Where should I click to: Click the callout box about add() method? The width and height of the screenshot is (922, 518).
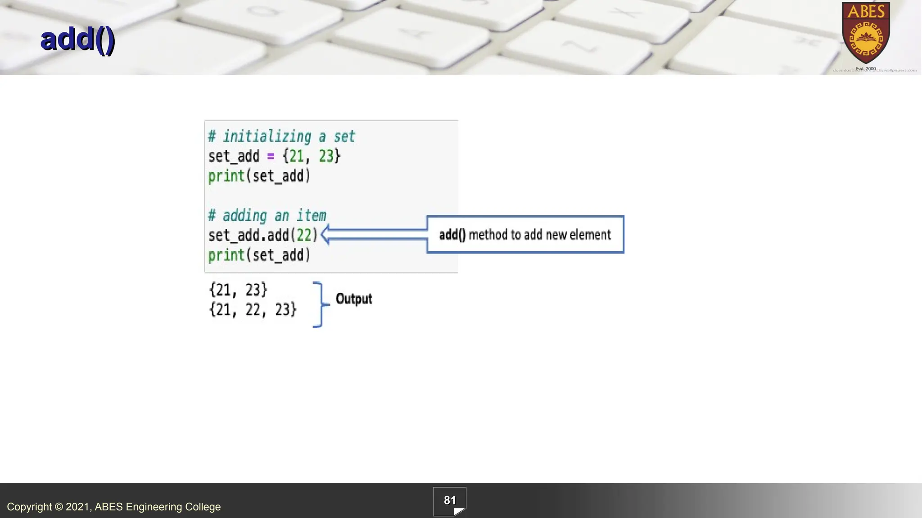(525, 234)
